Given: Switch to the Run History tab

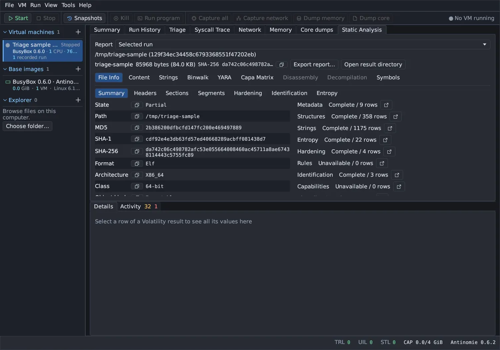Looking at the screenshot, I should 145,30.
